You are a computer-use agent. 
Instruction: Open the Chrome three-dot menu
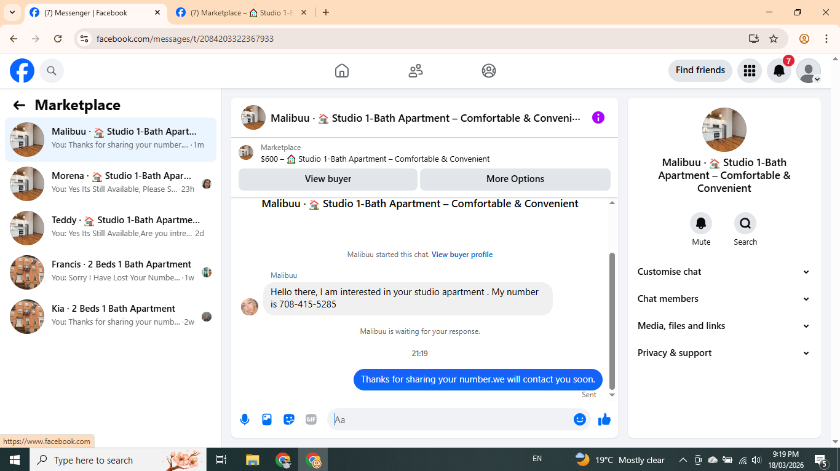[x=826, y=39]
